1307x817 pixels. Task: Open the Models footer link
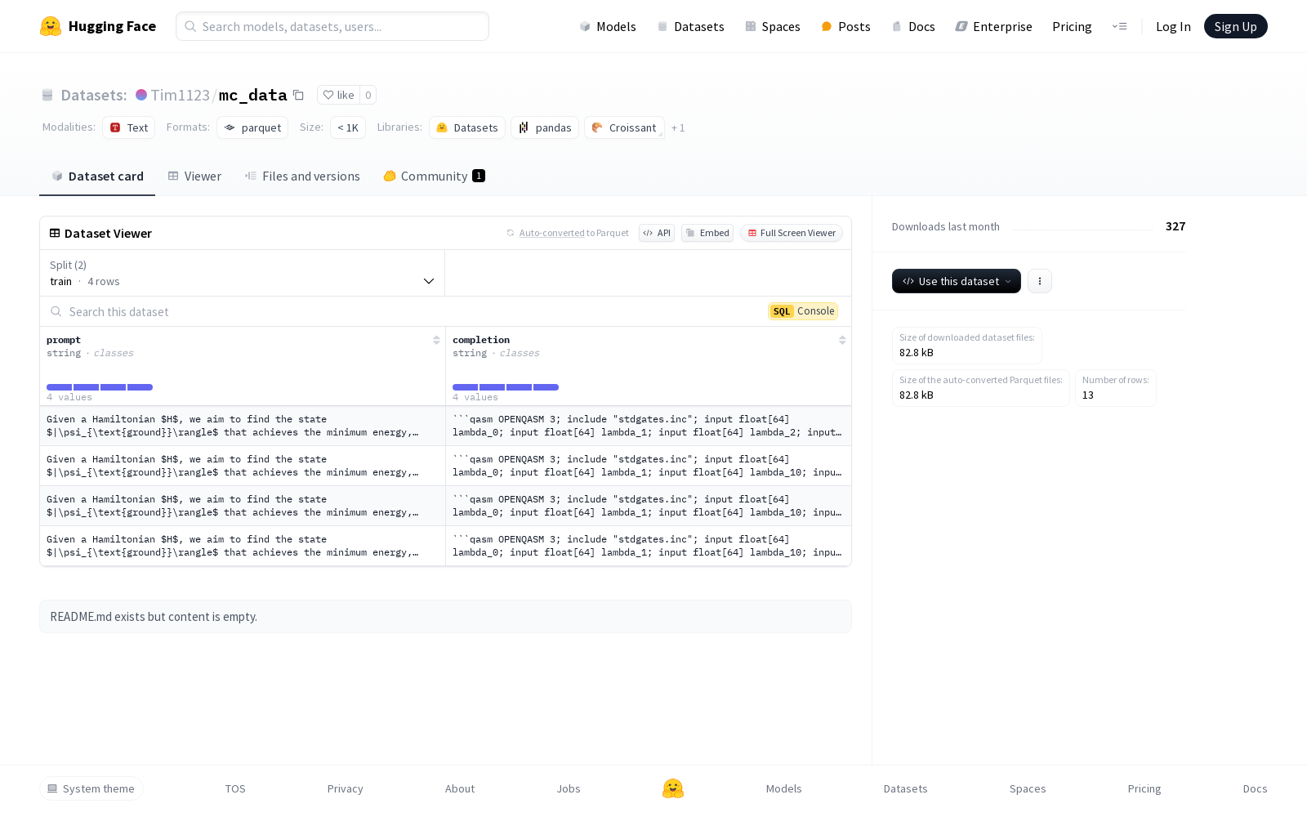point(784,788)
